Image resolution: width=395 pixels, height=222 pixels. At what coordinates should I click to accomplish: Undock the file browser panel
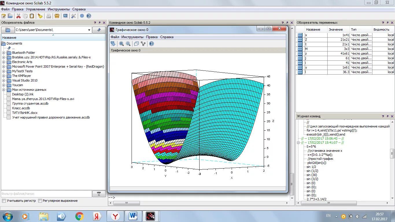click(x=99, y=23)
